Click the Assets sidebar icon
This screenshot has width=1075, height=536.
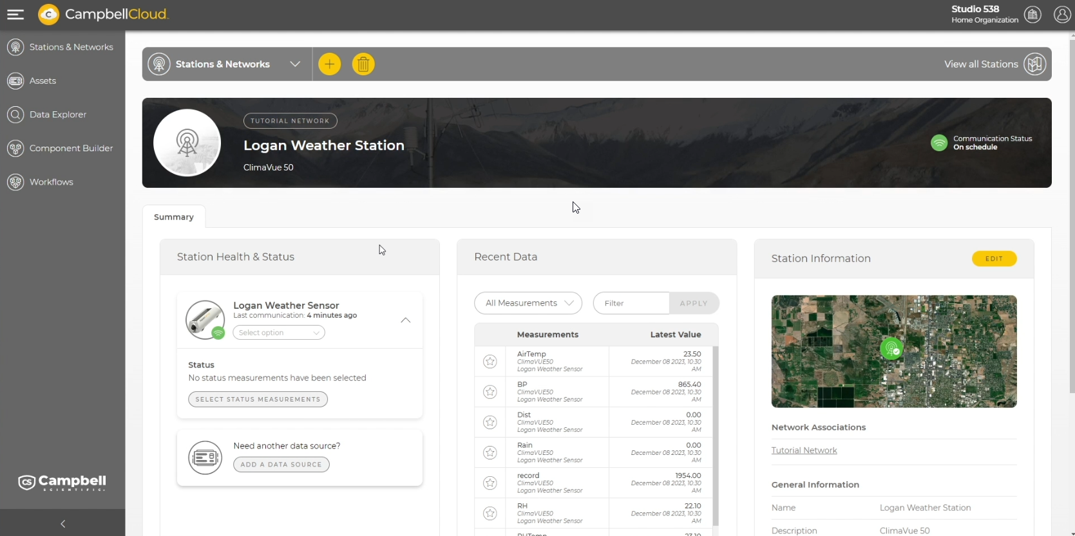pyautogui.click(x=15, y=81)
